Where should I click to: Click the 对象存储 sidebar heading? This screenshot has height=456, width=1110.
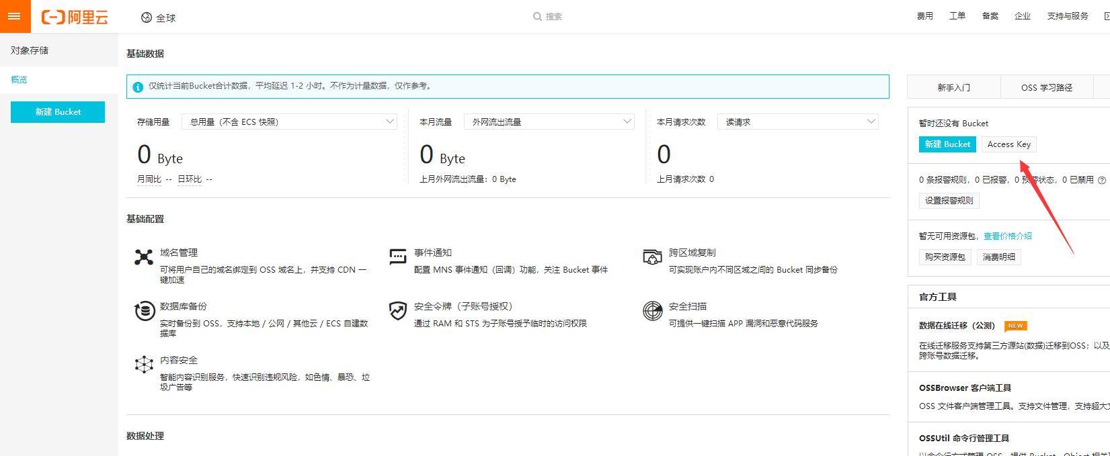pos(30,50)
